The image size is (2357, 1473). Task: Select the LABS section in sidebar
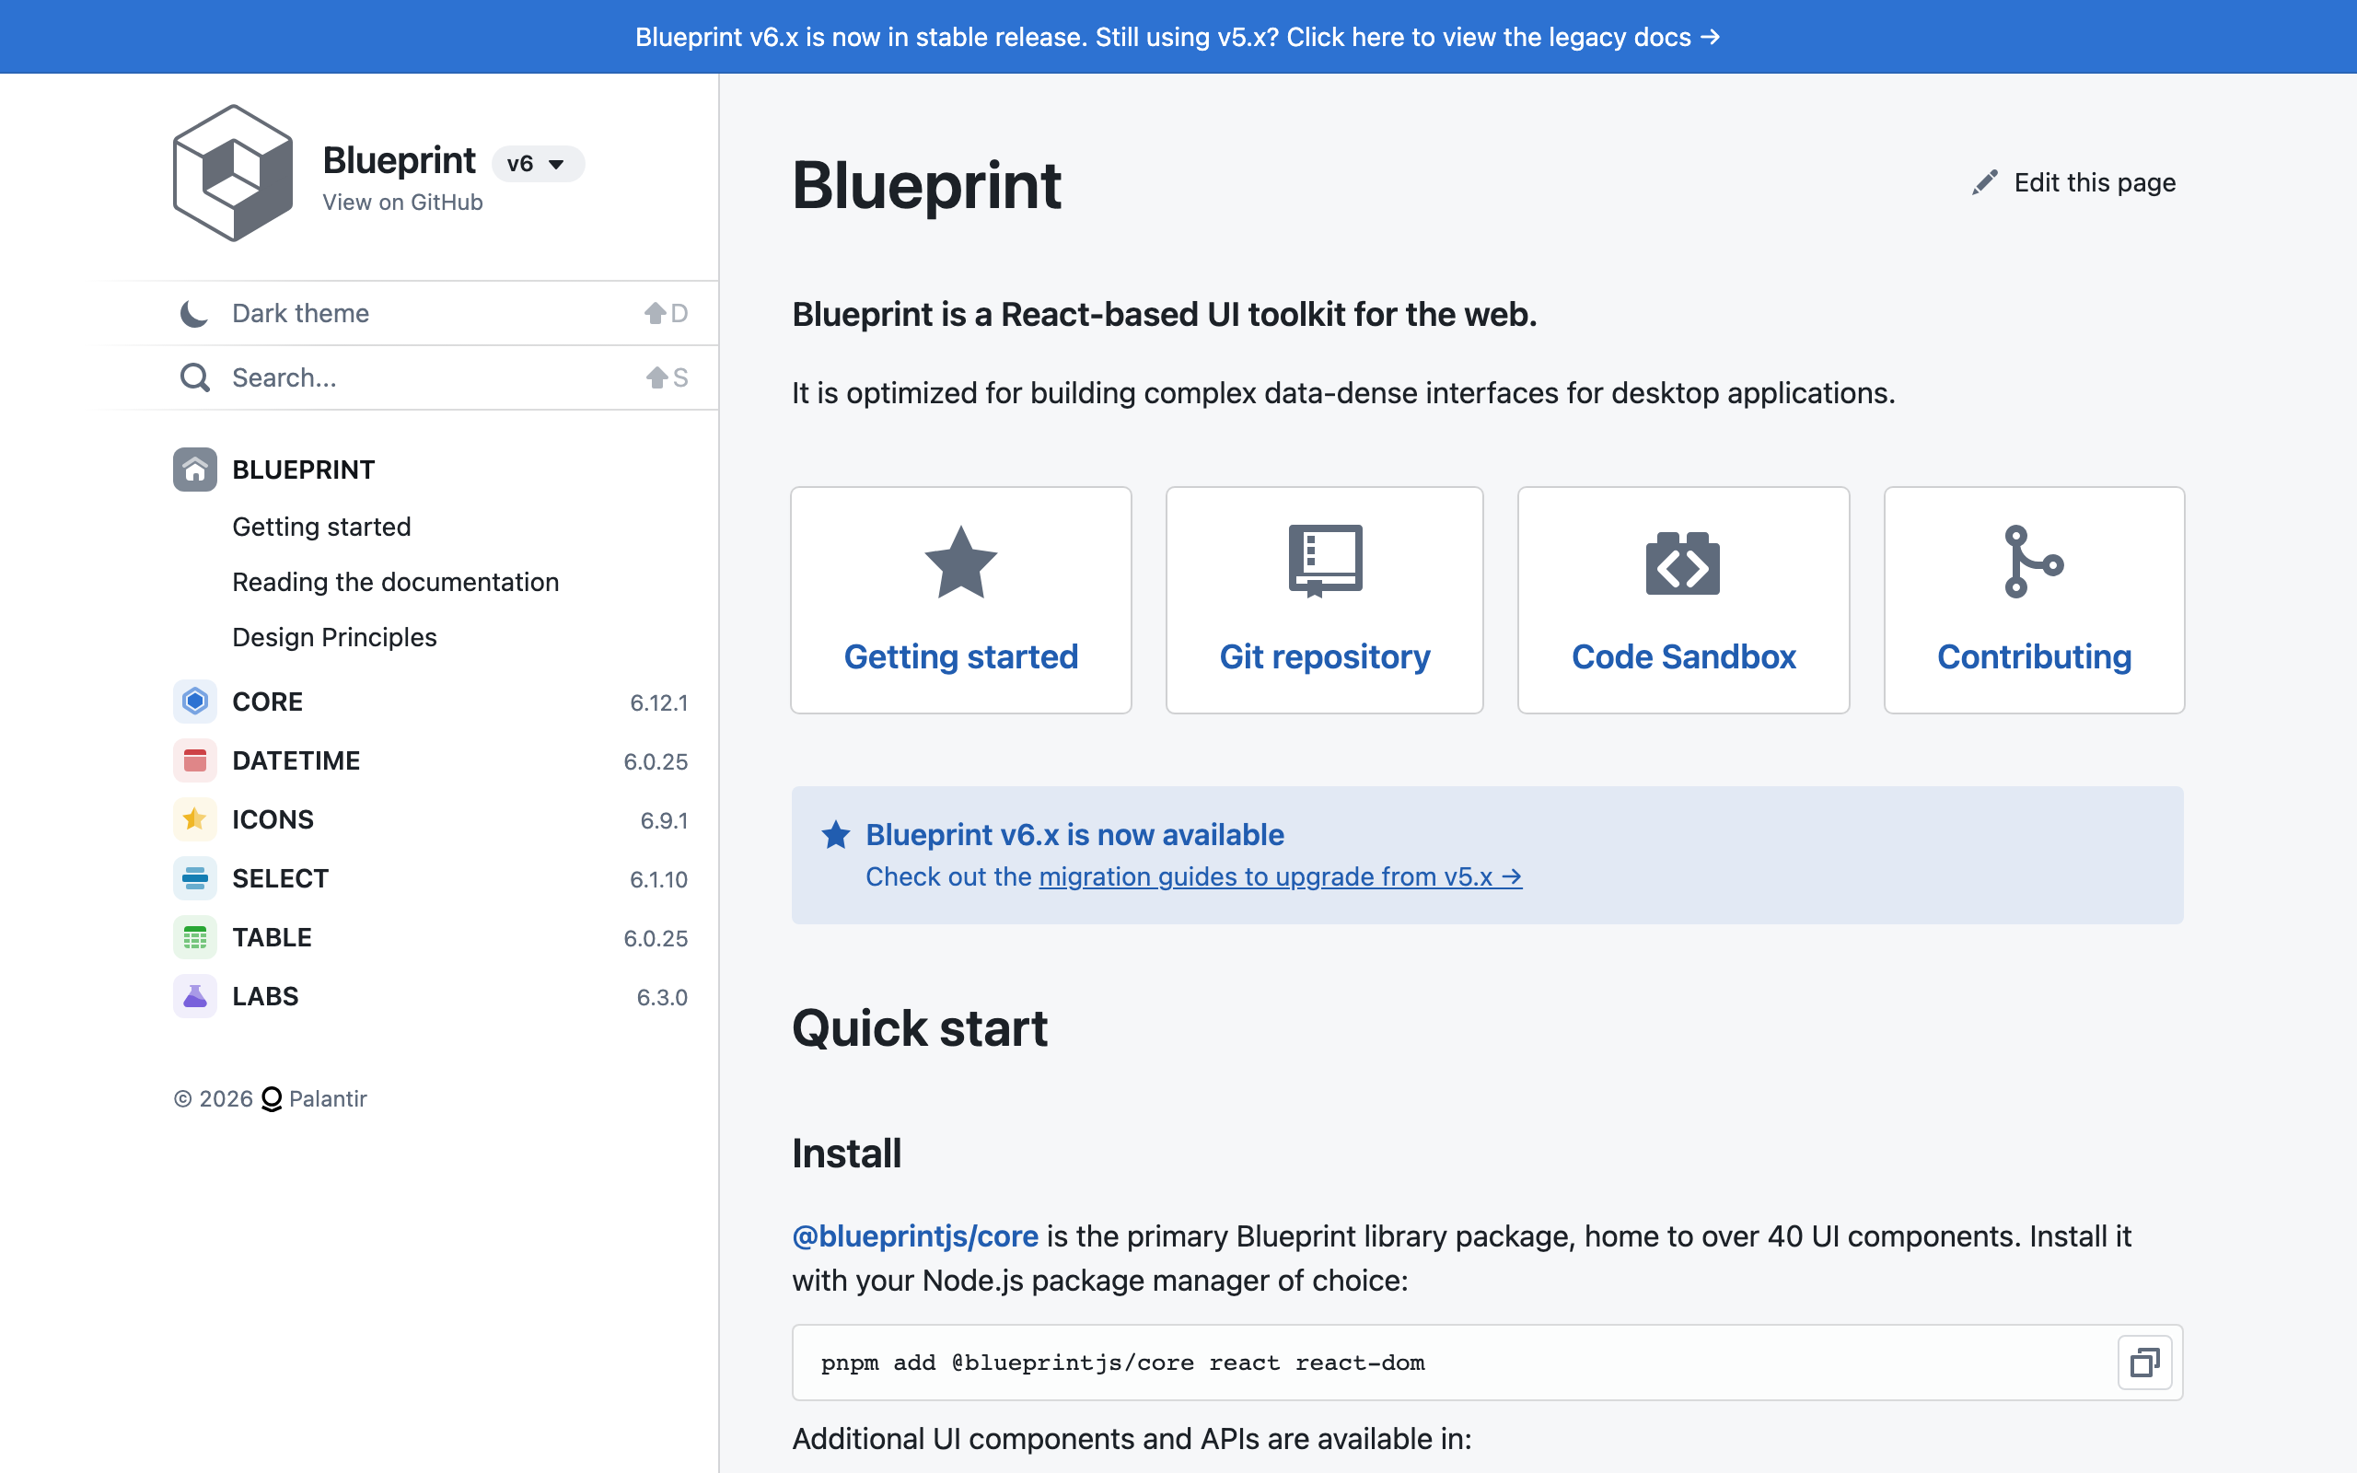click(x=431, y=997)
